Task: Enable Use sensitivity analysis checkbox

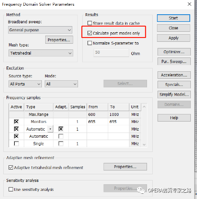Action: (x=11, y=190)
